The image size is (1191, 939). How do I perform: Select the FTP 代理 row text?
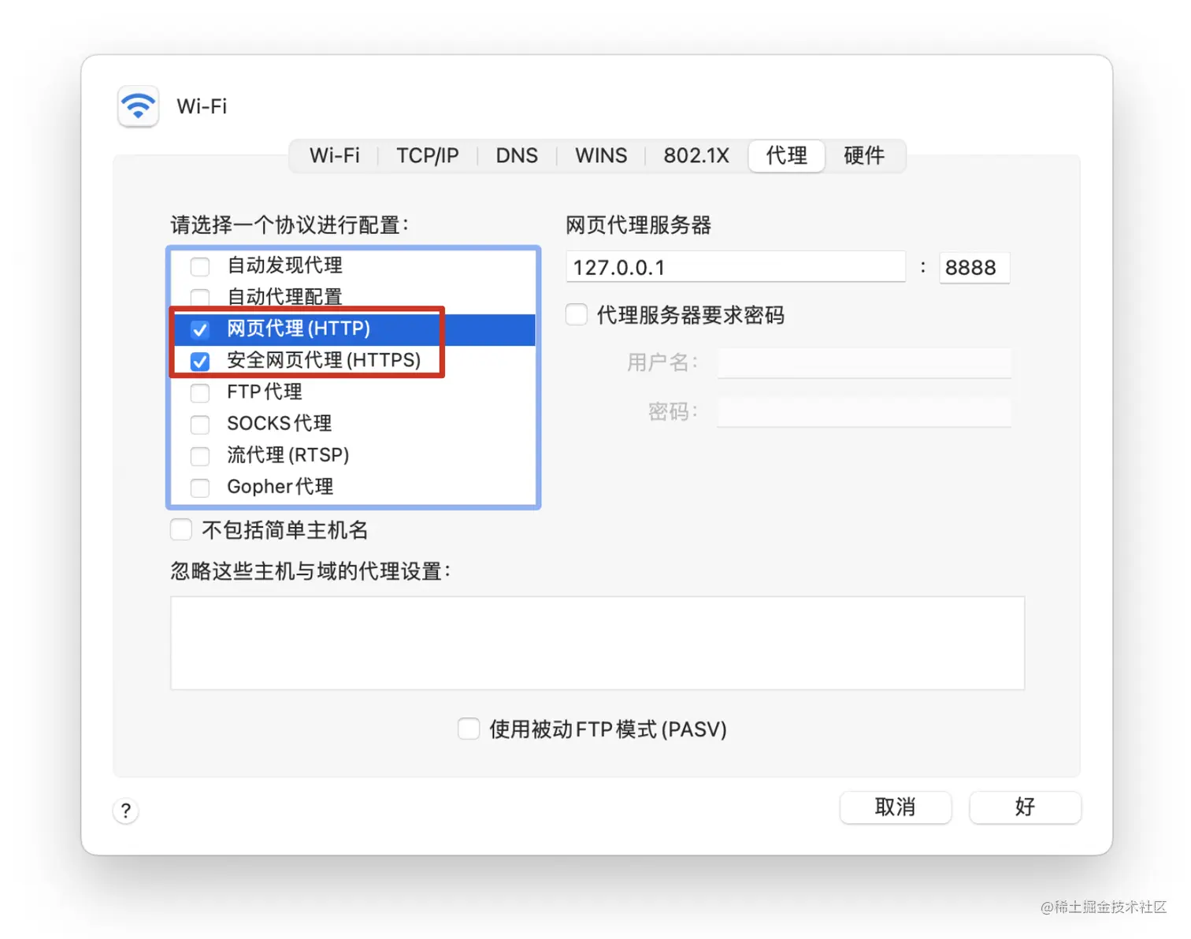[264, 392]
